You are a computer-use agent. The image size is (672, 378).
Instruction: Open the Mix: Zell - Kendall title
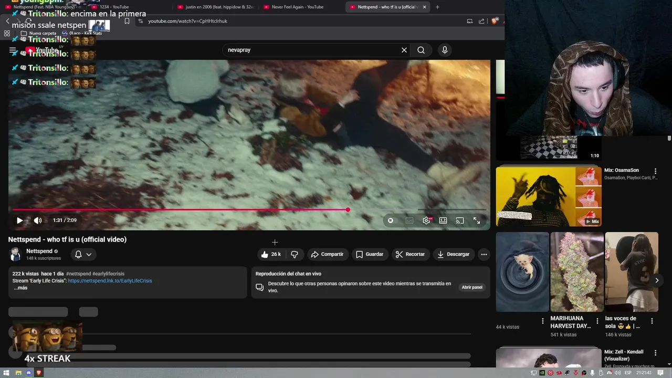click(x=624, y=355)
